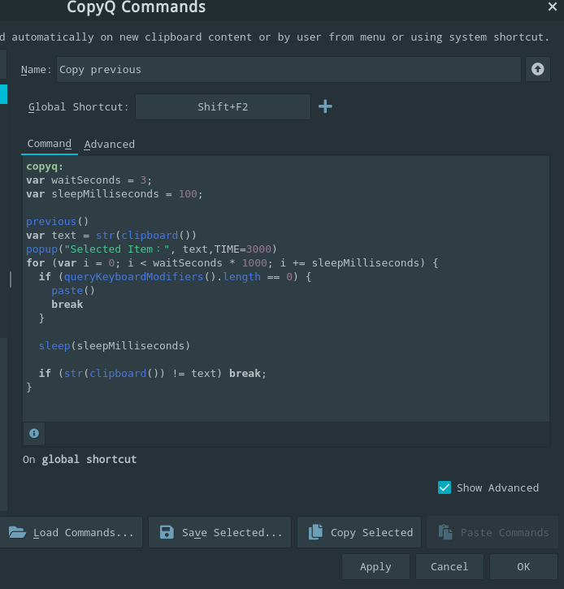Edit the Name field 'Copy previous'
The image size is (564, 589).
pos(289,70)
